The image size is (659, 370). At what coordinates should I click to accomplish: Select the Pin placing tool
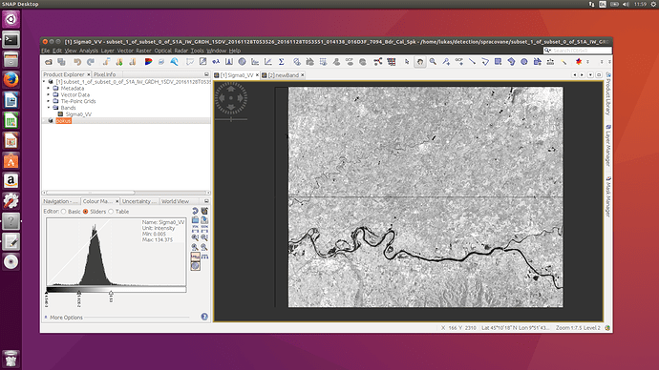[x=446, y=62]
